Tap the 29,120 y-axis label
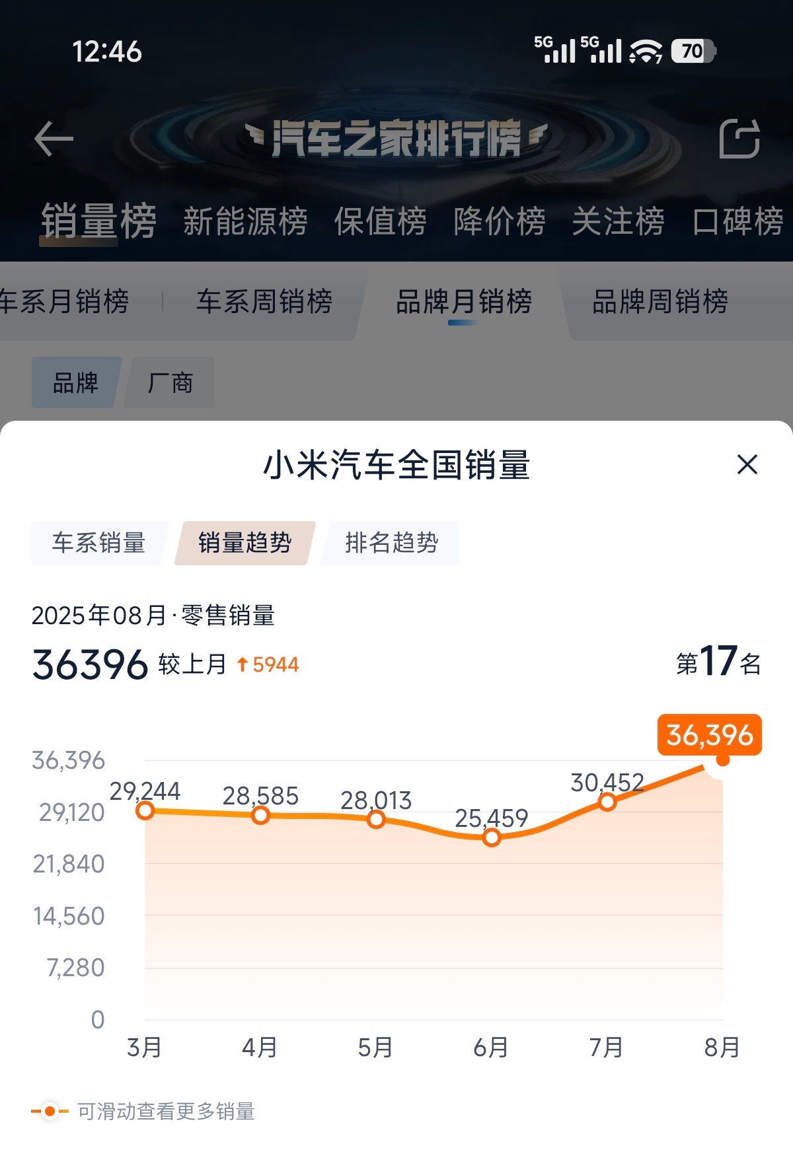 pyautogui.click(x=71, y=812)
